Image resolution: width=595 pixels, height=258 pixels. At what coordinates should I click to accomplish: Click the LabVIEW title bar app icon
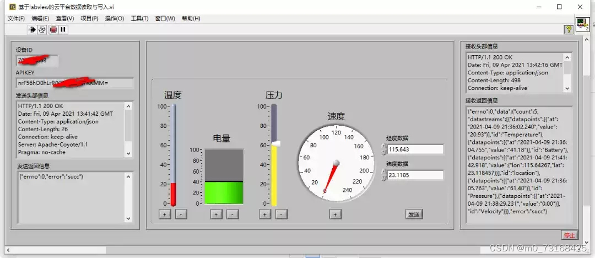[x=12, y=7]
